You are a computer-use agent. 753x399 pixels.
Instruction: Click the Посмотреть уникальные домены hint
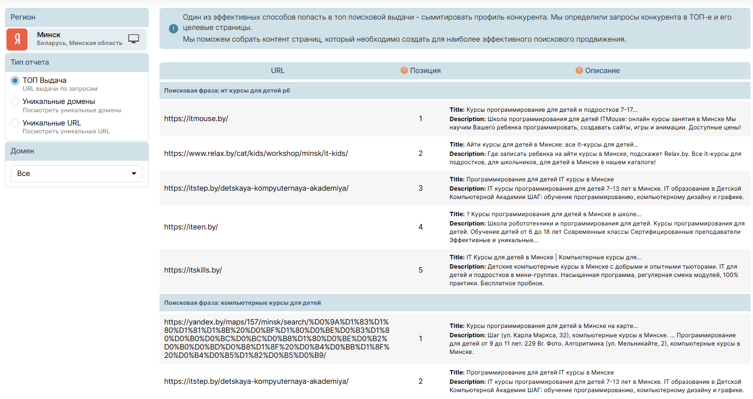pos(72,110)
